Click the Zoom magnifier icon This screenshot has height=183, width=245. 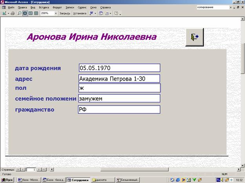(20, 13)
